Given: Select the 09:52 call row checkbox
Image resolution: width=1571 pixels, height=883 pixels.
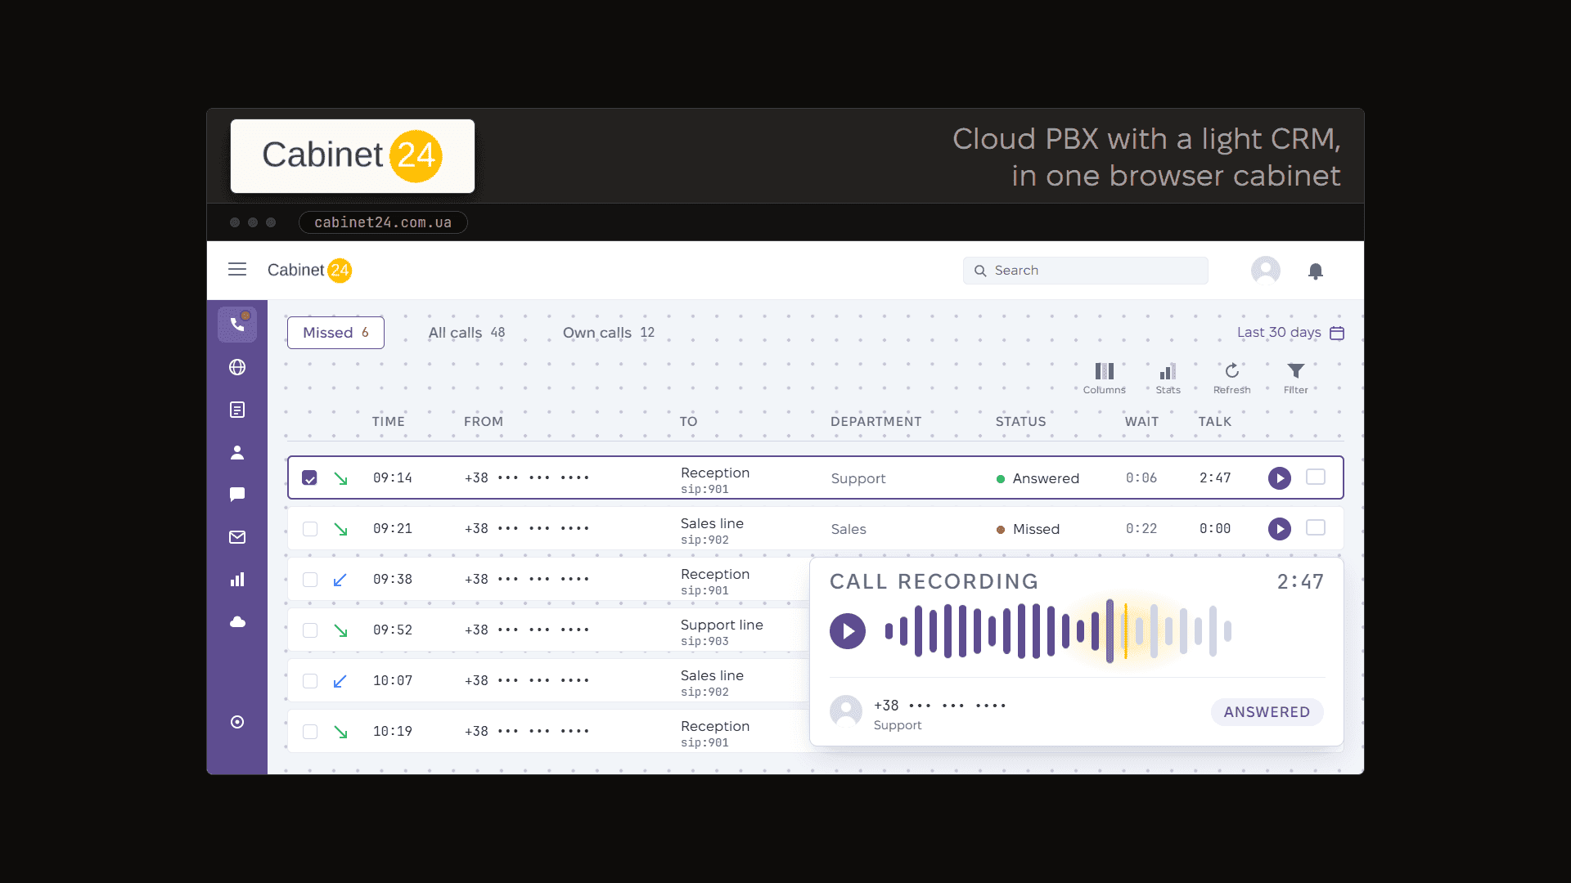Looking at the screenshot, I should coord(310,630).
